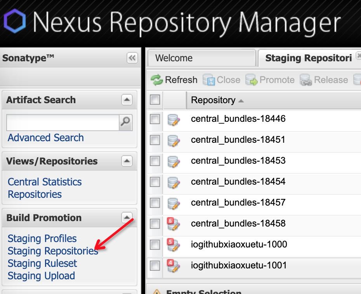Check the box for central_bundles-18446
This screenshot has height=294, width=361.
point(155,119)
